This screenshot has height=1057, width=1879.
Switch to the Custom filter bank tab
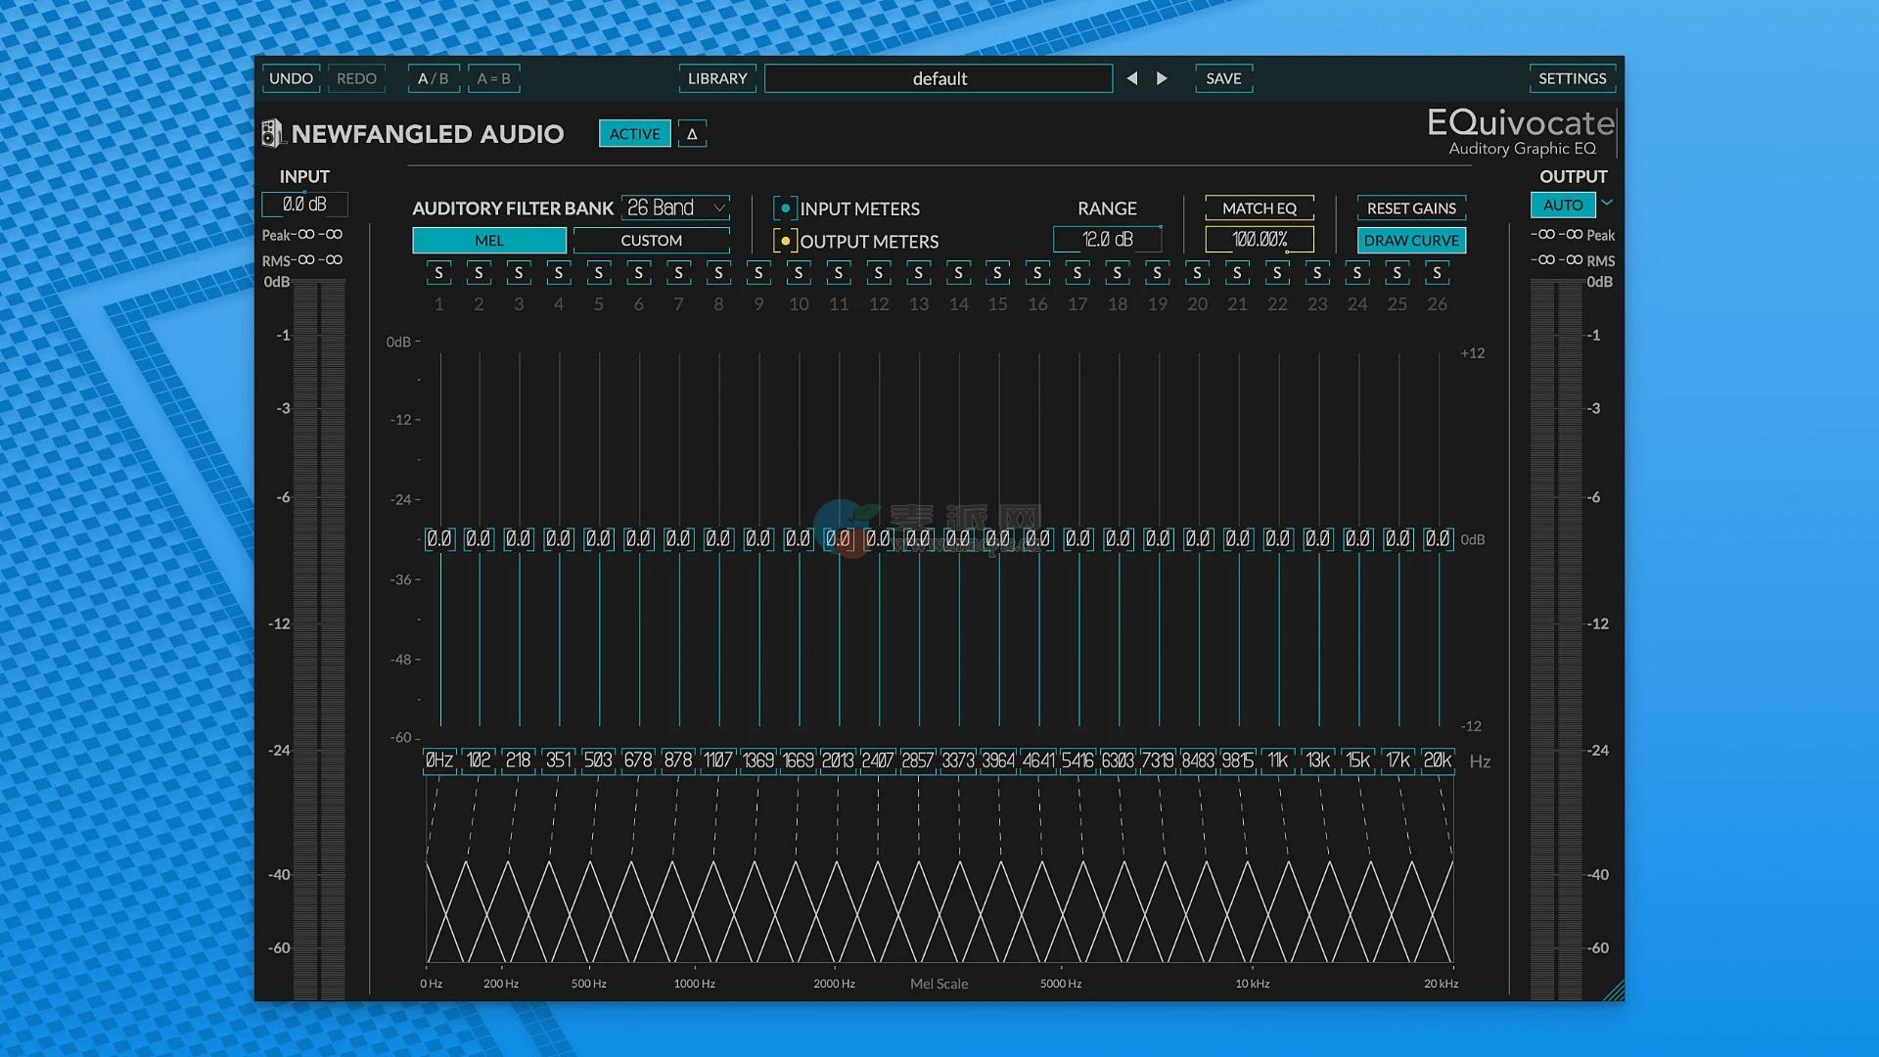651,241
